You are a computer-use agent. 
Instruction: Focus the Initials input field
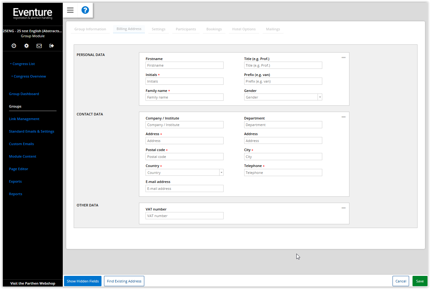[185, 81]
